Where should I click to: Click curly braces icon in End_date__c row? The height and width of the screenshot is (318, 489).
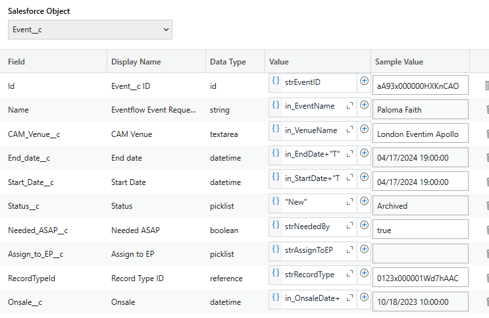pos(276,153)
